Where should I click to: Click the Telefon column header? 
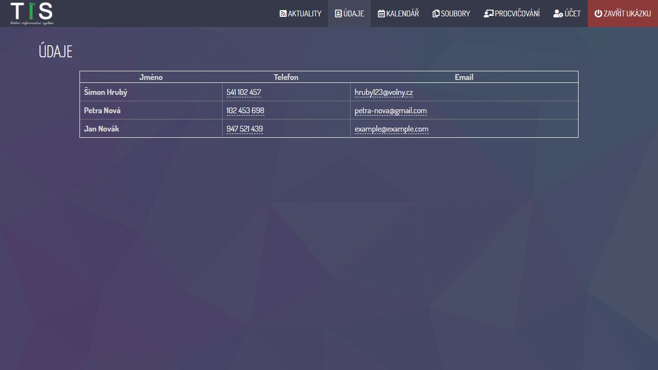click(286, 77)
